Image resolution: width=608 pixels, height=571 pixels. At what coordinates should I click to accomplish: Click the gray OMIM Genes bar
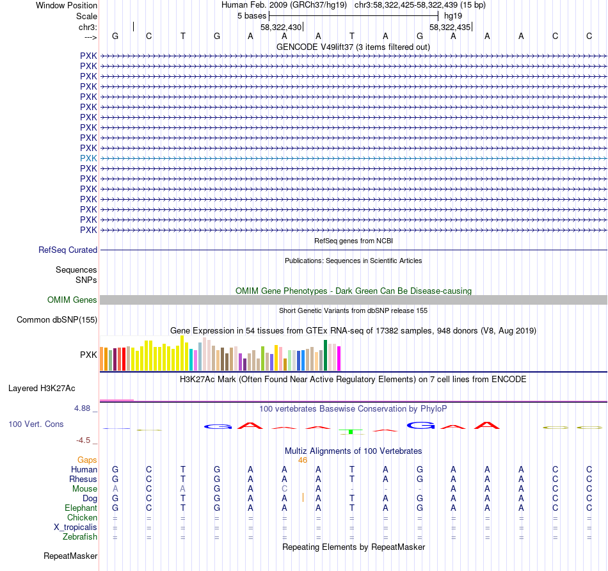pos(353,300)
